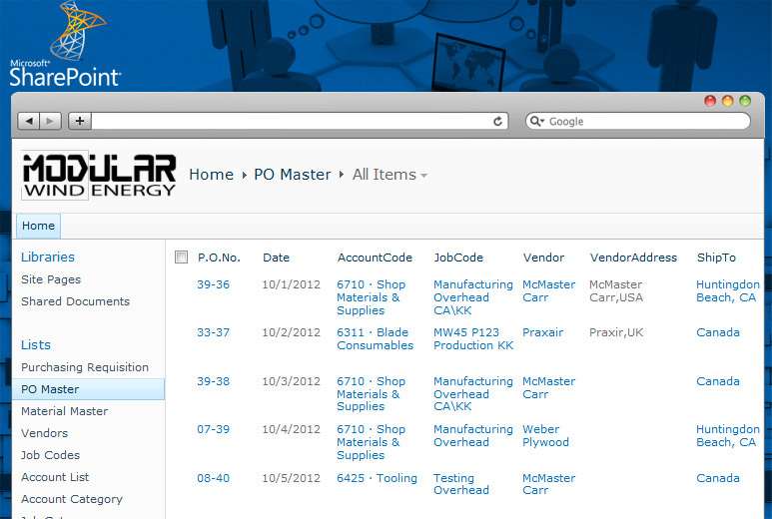Open purchase order 39-38
Viewport: 772px width, 519px height.
coord(213,381)
